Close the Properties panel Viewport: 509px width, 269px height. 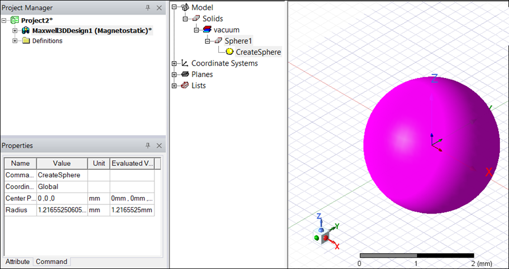[x=159, y=146]
